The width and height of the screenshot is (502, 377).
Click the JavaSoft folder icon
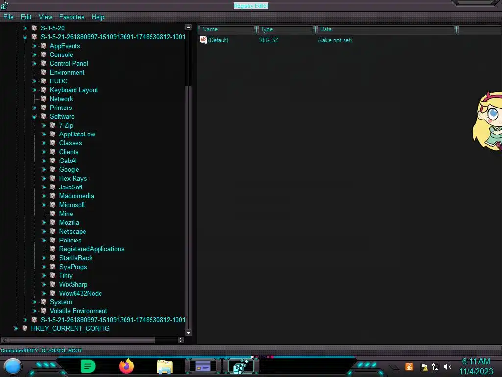[x=53, y=187]
